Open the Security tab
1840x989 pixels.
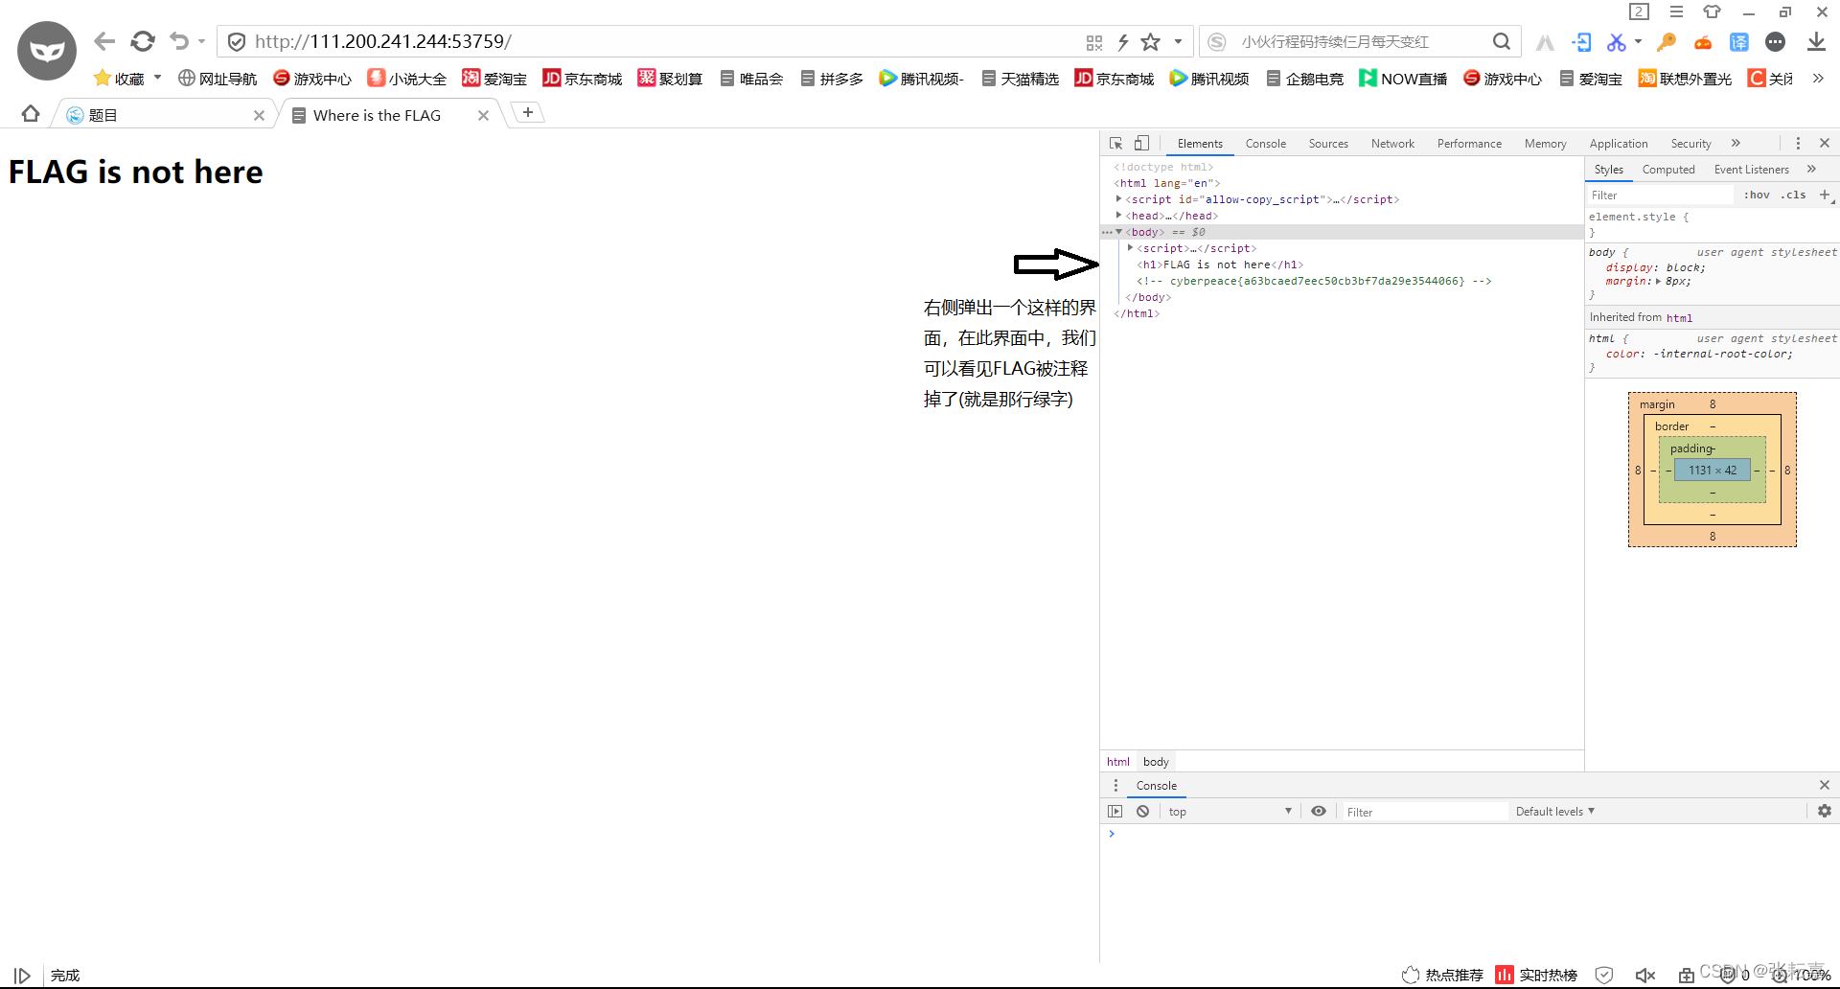click(1690, 143)
